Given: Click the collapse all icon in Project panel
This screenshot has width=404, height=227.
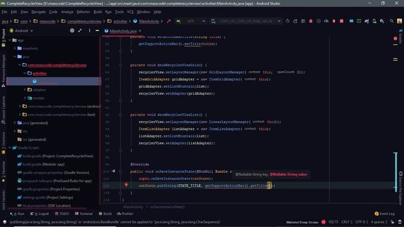Looking at the screenshot, I should [x=80, y=31].
